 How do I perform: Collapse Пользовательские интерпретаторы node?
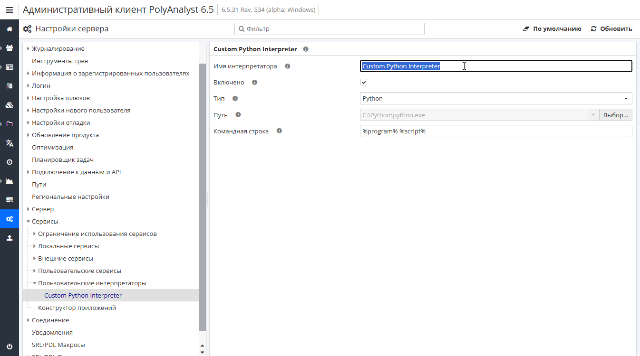[34, 283]
